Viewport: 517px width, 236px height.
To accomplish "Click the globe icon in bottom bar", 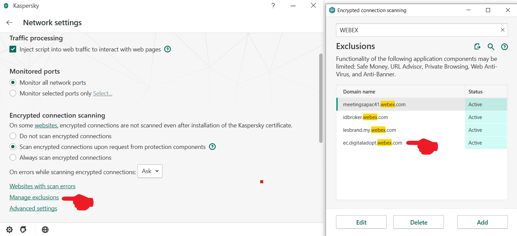I will 45,230.
